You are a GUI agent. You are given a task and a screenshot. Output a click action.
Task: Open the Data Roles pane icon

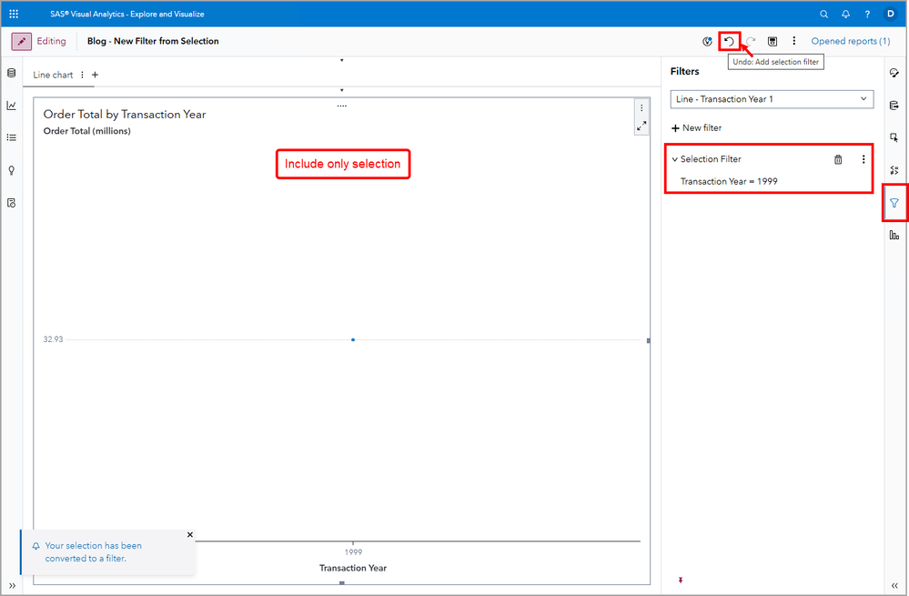pyautogui.click(x=894, y=106)
